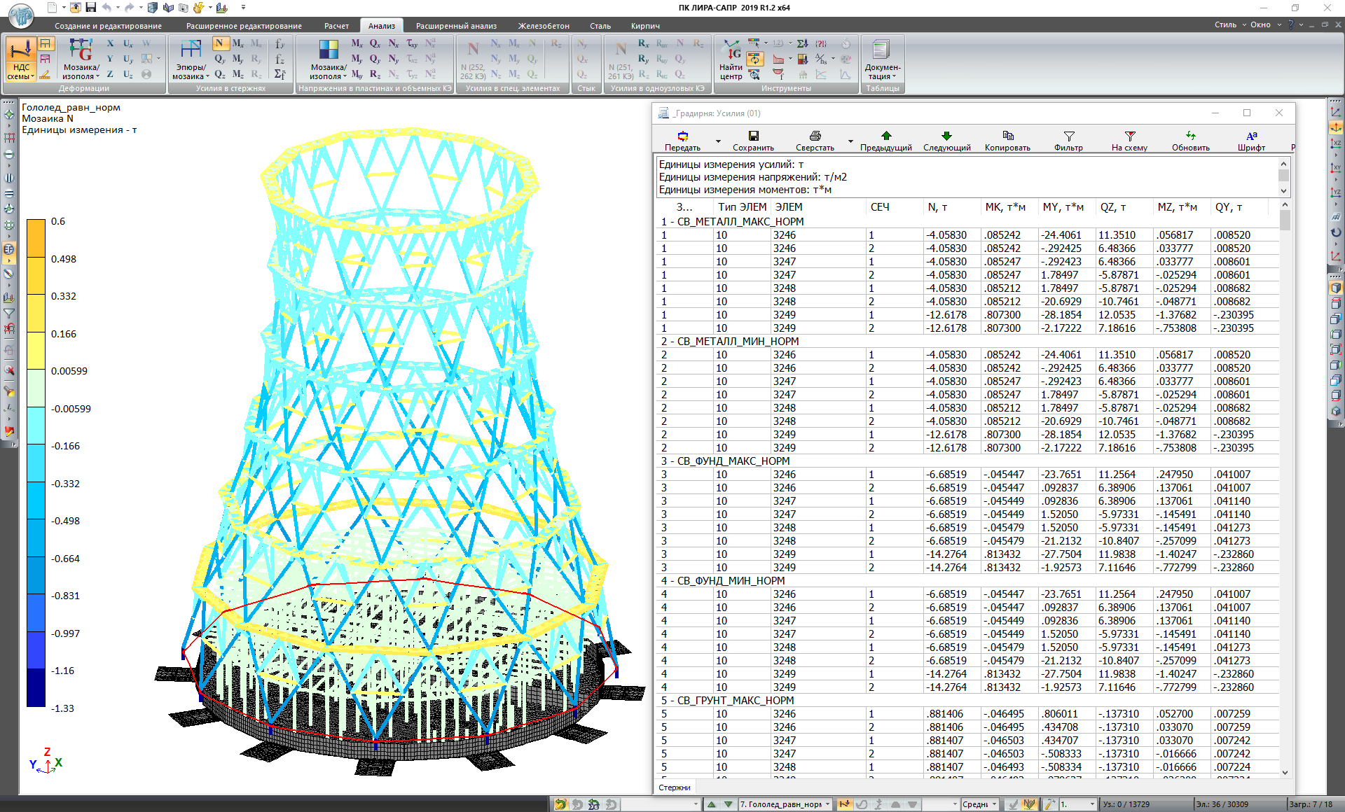Image resolution: width=1345 pixels, height=812 pixels.
Task: Click the Сохранить floppy disk icon
Action: pos(753,136)
